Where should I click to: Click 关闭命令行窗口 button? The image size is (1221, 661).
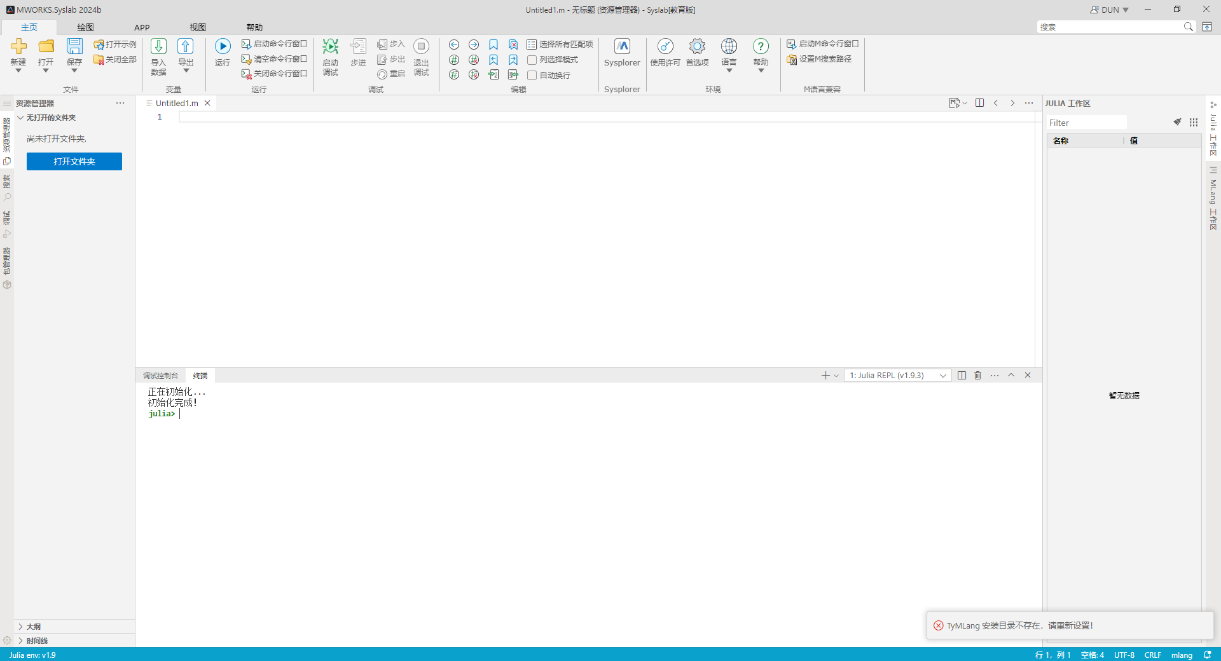(274, 74)
